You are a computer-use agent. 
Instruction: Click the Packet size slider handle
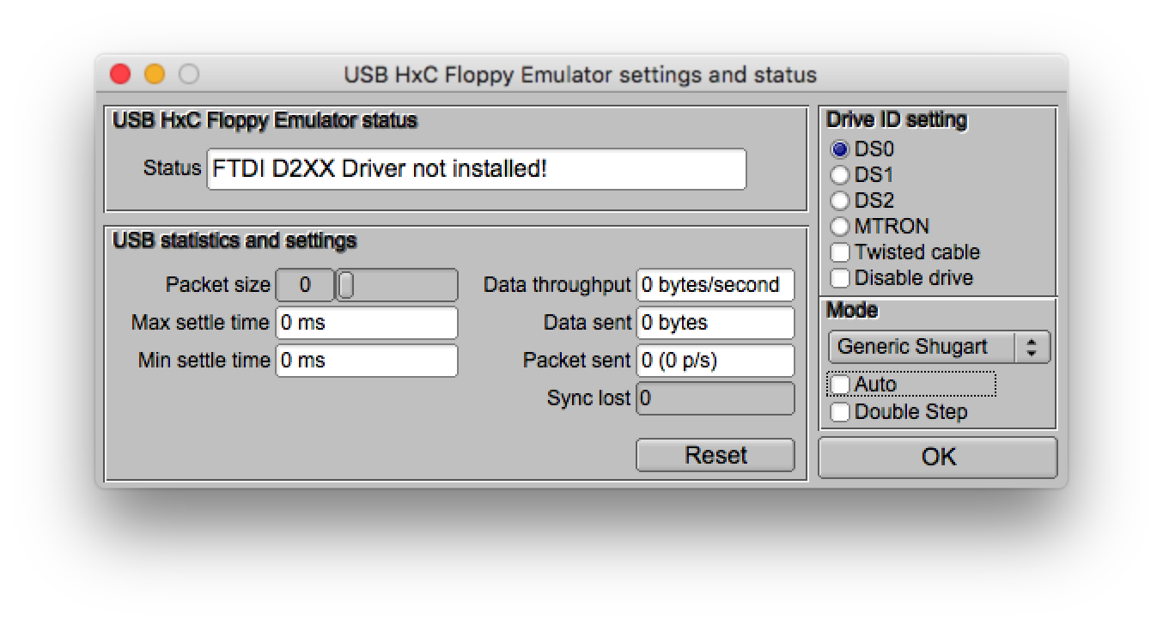345,285
